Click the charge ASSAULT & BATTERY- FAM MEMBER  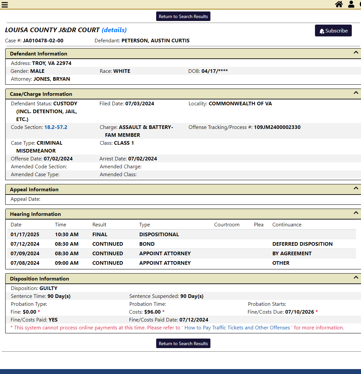(139, 131)
